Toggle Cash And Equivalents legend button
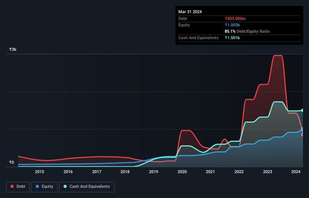Image resolution: width=309 pixels, height=198 pixels. tap(87, 187)
